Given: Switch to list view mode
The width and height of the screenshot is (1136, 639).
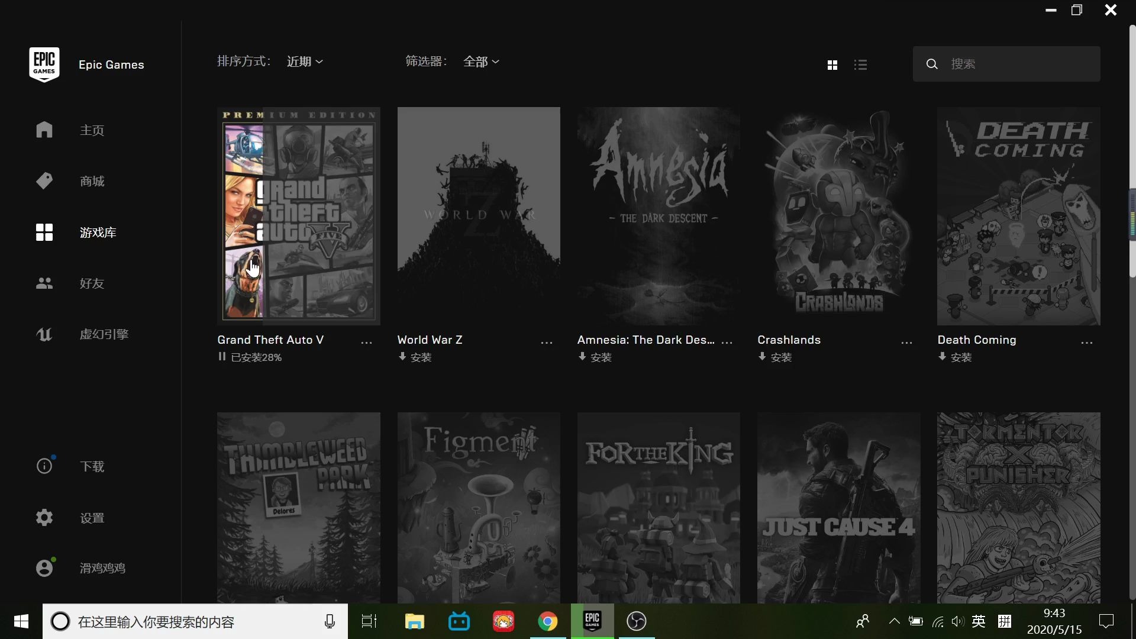Looking at the screenshot, I should coord(861,64).
